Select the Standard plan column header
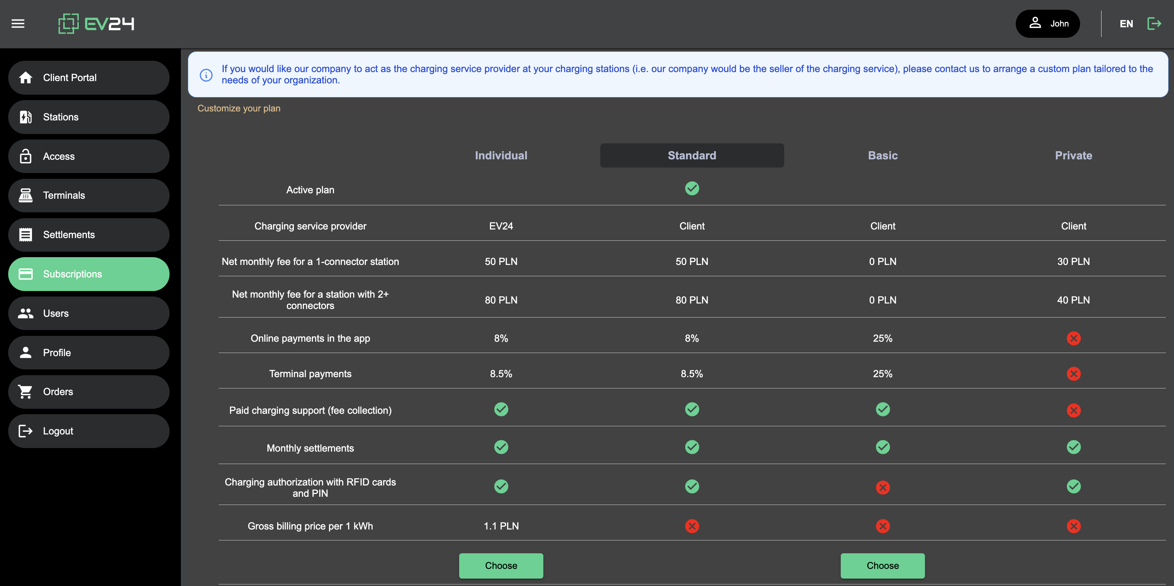 click(691, 155)
